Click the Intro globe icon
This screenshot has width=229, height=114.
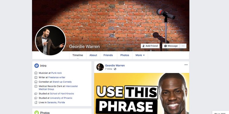pos(37,66)
